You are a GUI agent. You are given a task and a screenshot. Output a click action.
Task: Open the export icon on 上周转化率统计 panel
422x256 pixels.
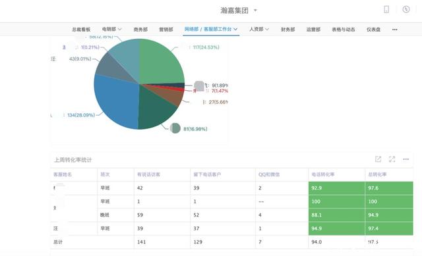[378, 159]
